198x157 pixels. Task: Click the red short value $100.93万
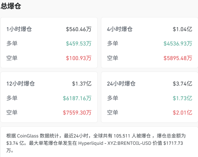pyautogui.click(x=79, y=58)
